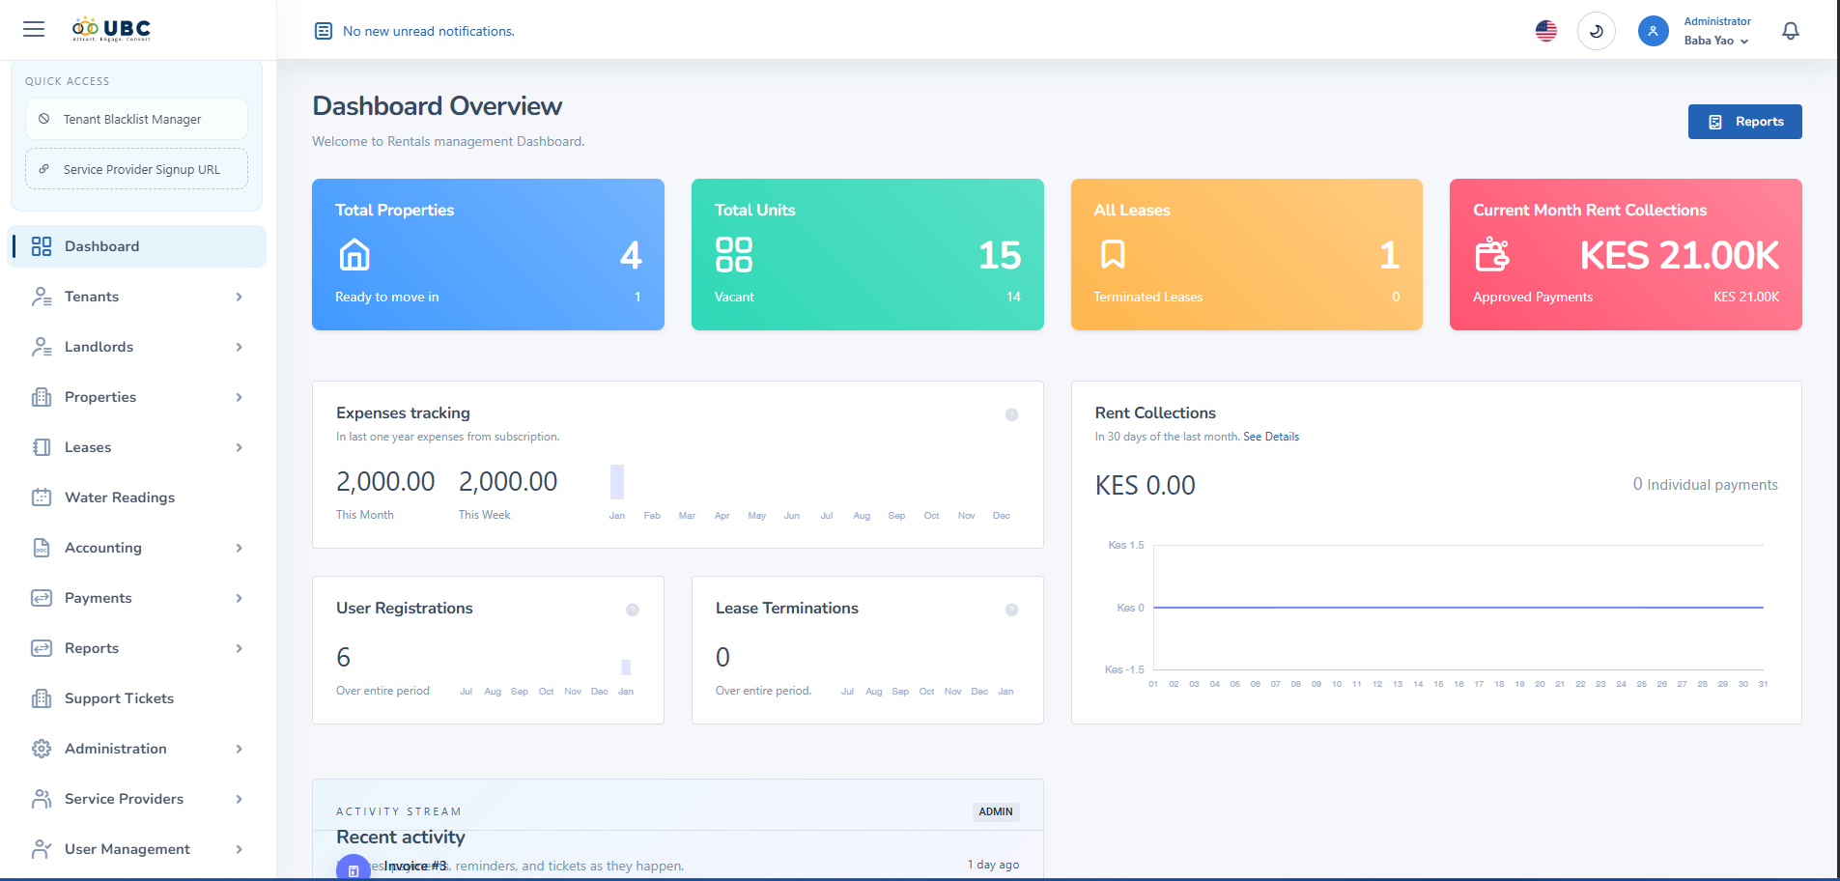Click the Lease Terminations help icon
This screenshot has width=1840, height=881.
[1011, 610]
